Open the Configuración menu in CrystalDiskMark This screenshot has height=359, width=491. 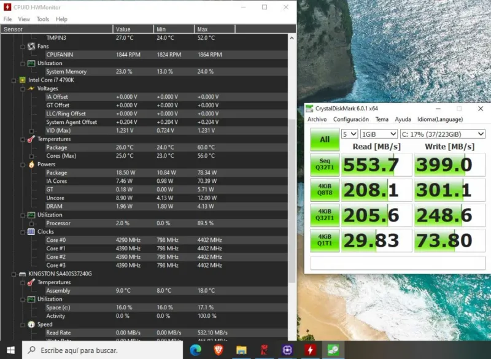click(x=350, y=119)
